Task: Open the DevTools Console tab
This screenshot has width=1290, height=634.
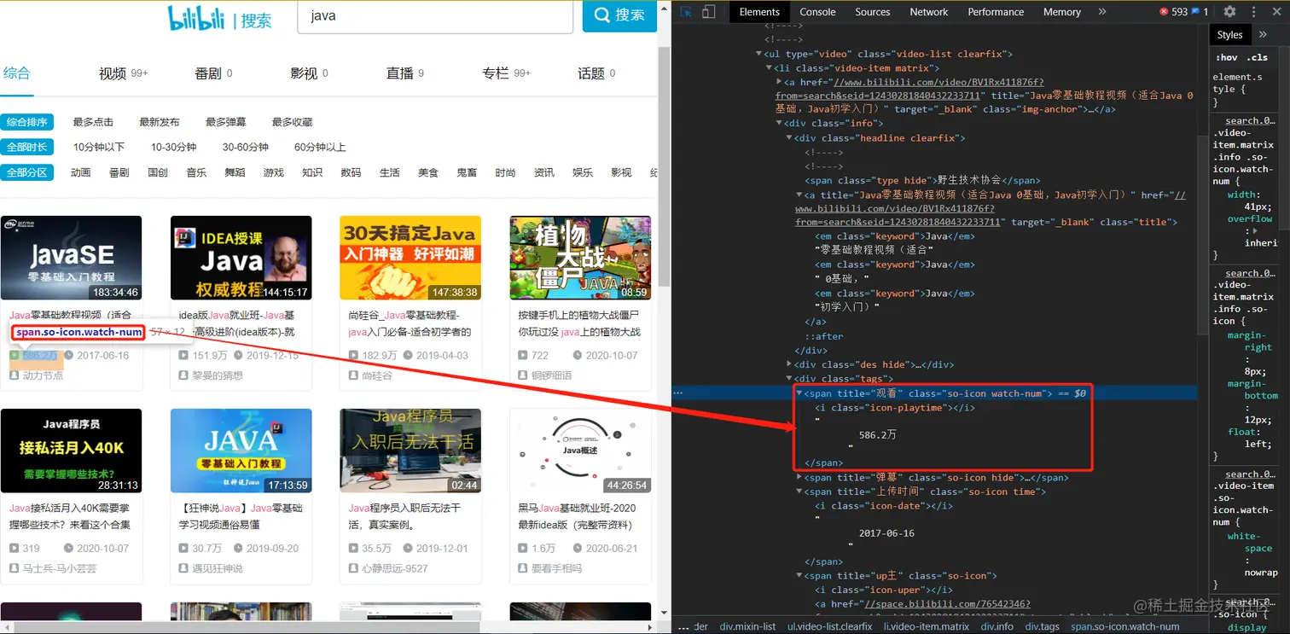Action: coord(817,12)
